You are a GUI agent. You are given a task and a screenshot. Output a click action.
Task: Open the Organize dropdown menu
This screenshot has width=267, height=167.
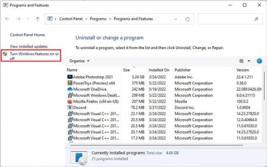coord(79,61)
